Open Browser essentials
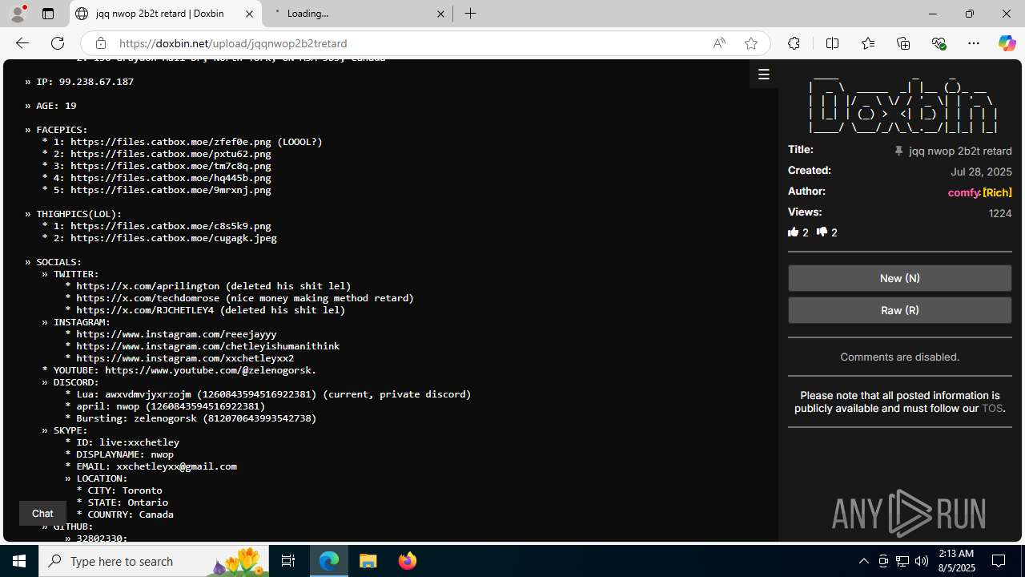This screenshot has height=577, width=1025. 939,43
